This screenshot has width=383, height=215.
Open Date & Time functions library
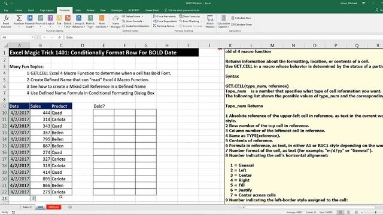click(68, 21)
